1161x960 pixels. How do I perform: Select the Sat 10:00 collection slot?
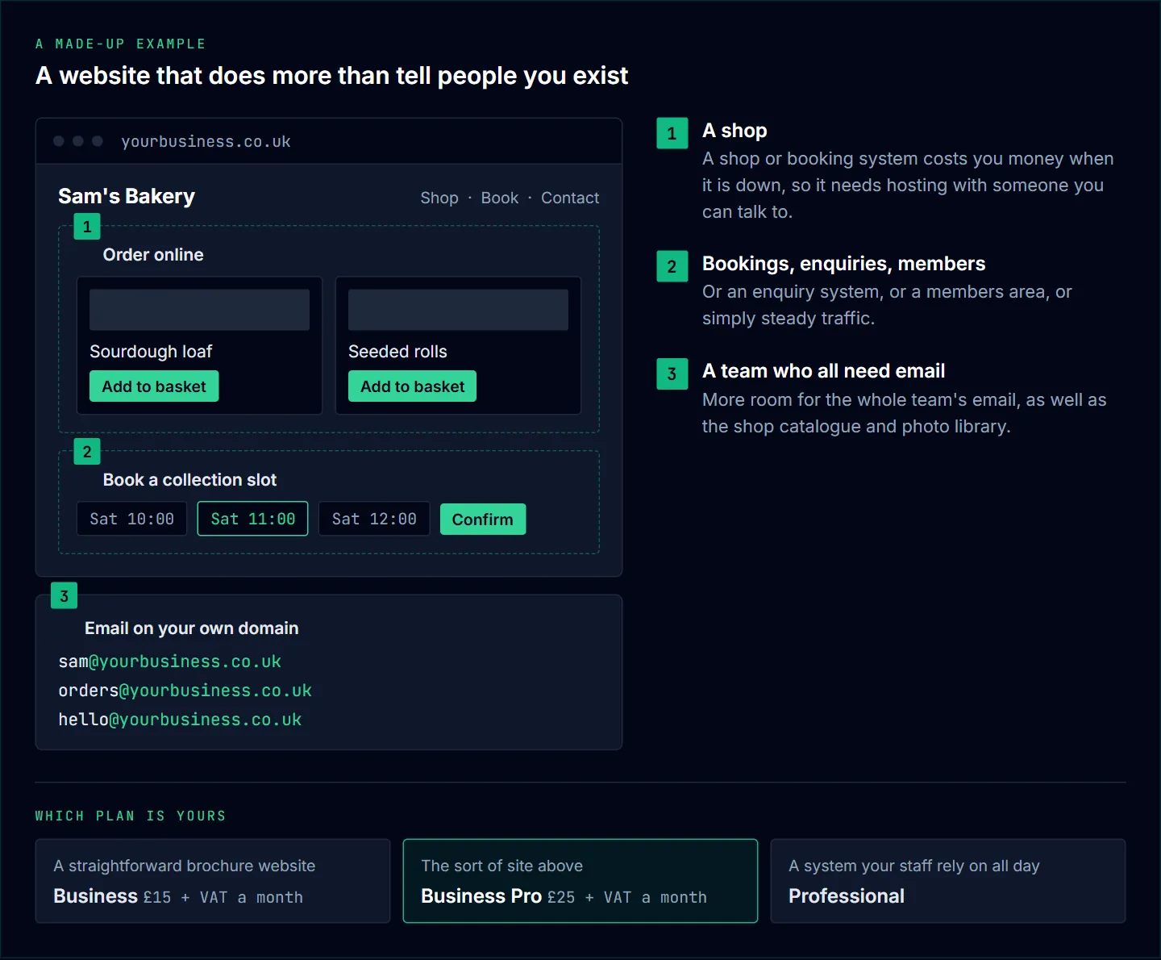click(x=131, y=519)
